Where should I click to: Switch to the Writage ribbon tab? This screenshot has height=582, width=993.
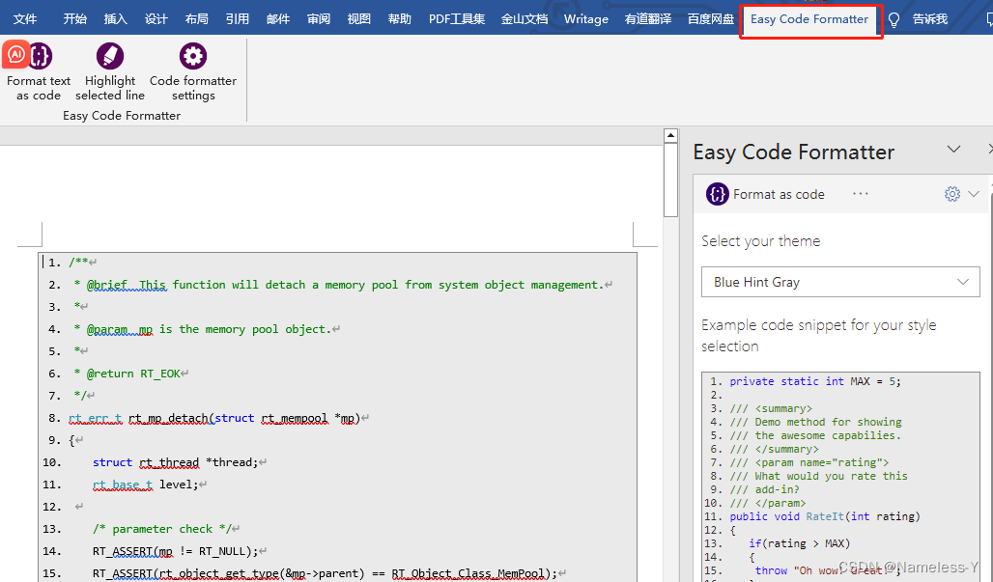pyautogui.click(x=585, y=19)
